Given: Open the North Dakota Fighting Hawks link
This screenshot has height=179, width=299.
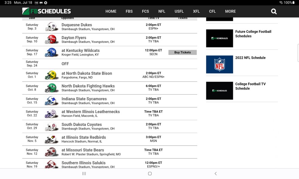Looking at the screenshot, I should point(88,86).
